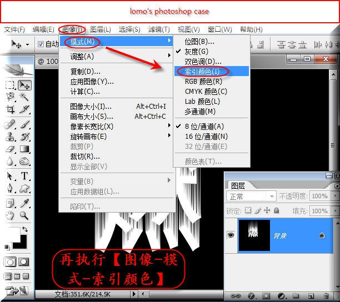Toggle the Auto Select checkbox

tap(41, 44)
